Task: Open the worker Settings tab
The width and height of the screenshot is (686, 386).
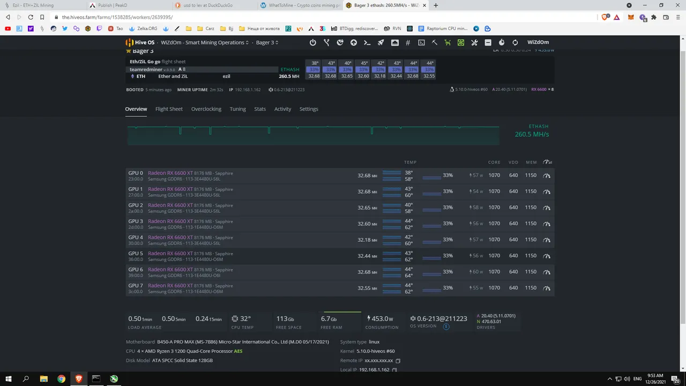Action: [309, 109]
